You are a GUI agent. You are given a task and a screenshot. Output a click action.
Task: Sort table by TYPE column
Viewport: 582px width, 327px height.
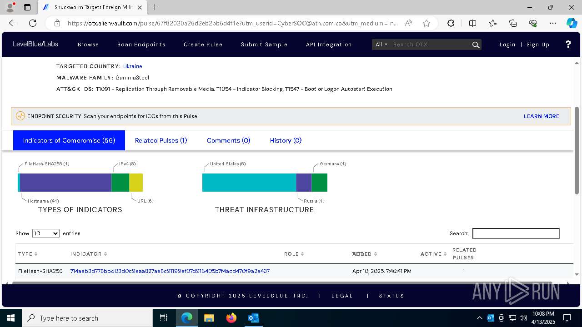pos(28,254)
